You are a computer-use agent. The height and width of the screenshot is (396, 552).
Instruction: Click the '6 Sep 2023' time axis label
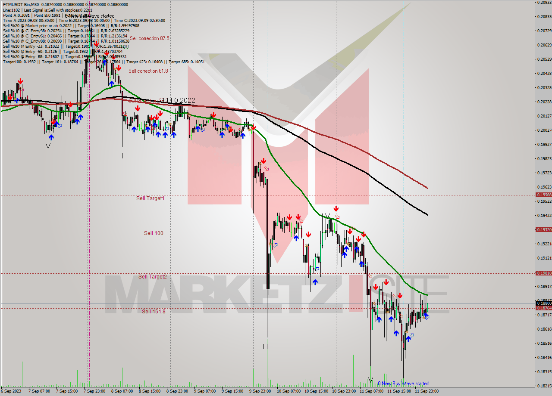(12, 391)
